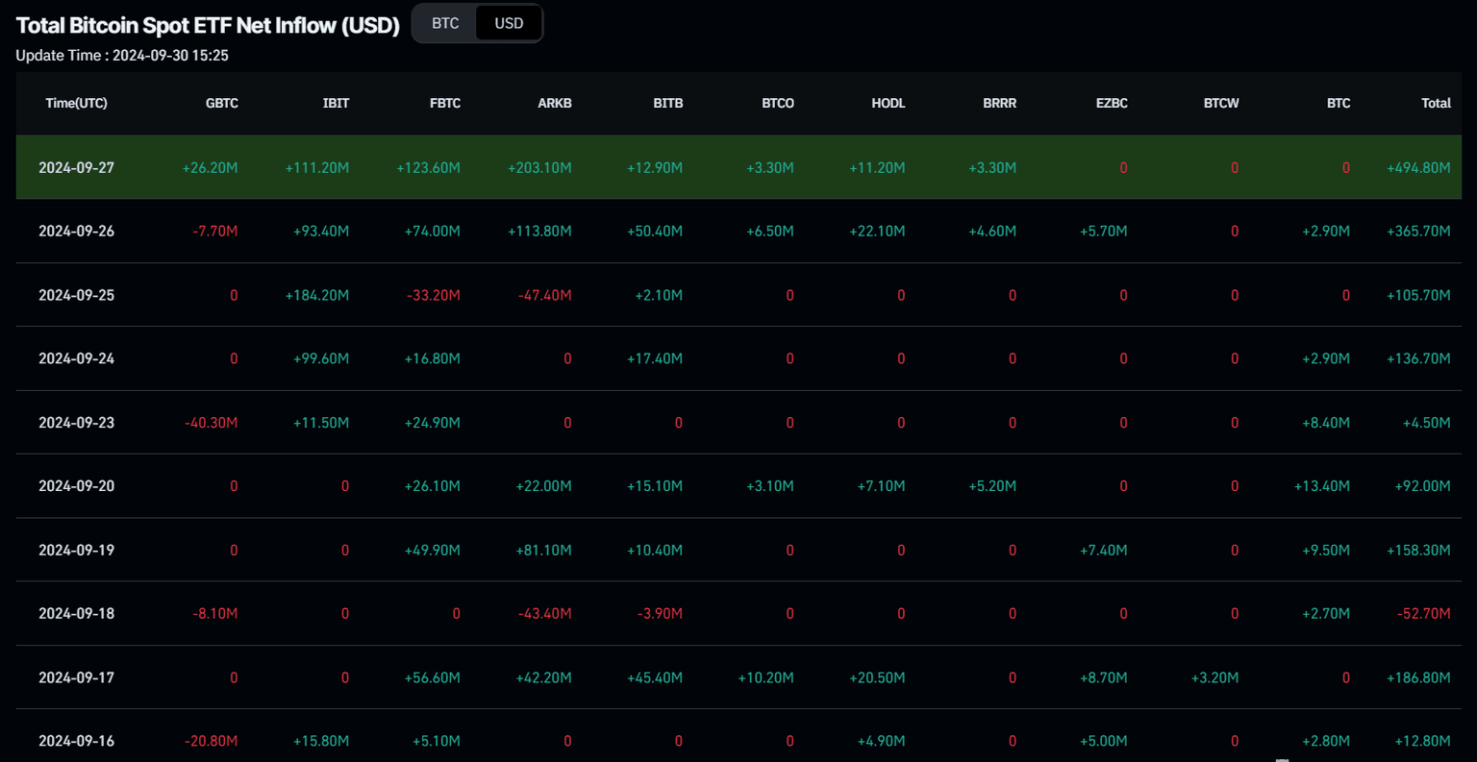Screen dimensions: 1477x762
Task: Switch the unit toggle to BTC
Action: [x=445, y=23]
